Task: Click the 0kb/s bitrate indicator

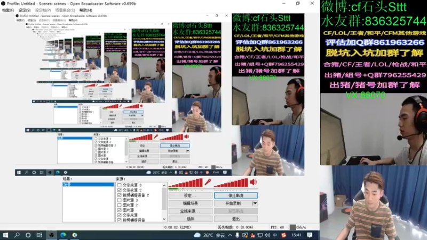Action: (298, 227)
